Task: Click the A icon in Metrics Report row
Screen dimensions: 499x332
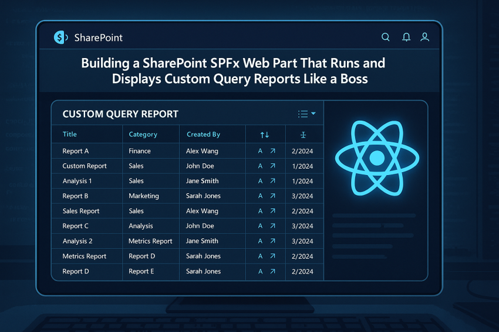Action: [260, 256]
